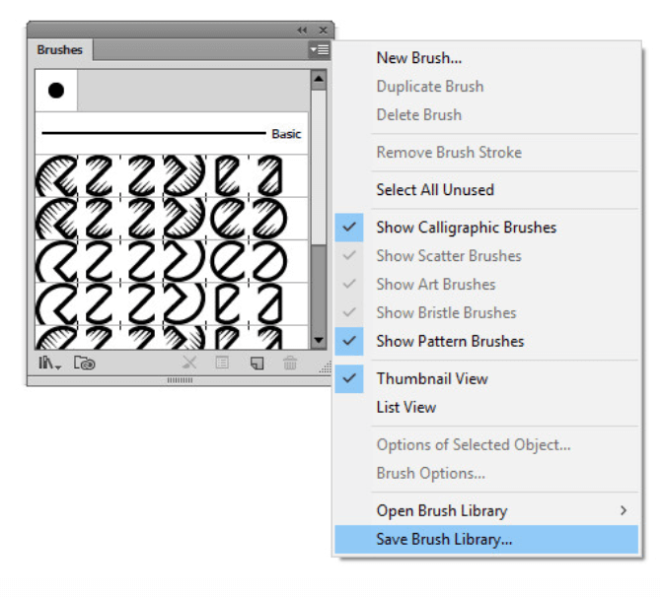Open the Brush Libraries Menu icon
Viewport: 661px width, 597px height.
(x=49, y=363)
